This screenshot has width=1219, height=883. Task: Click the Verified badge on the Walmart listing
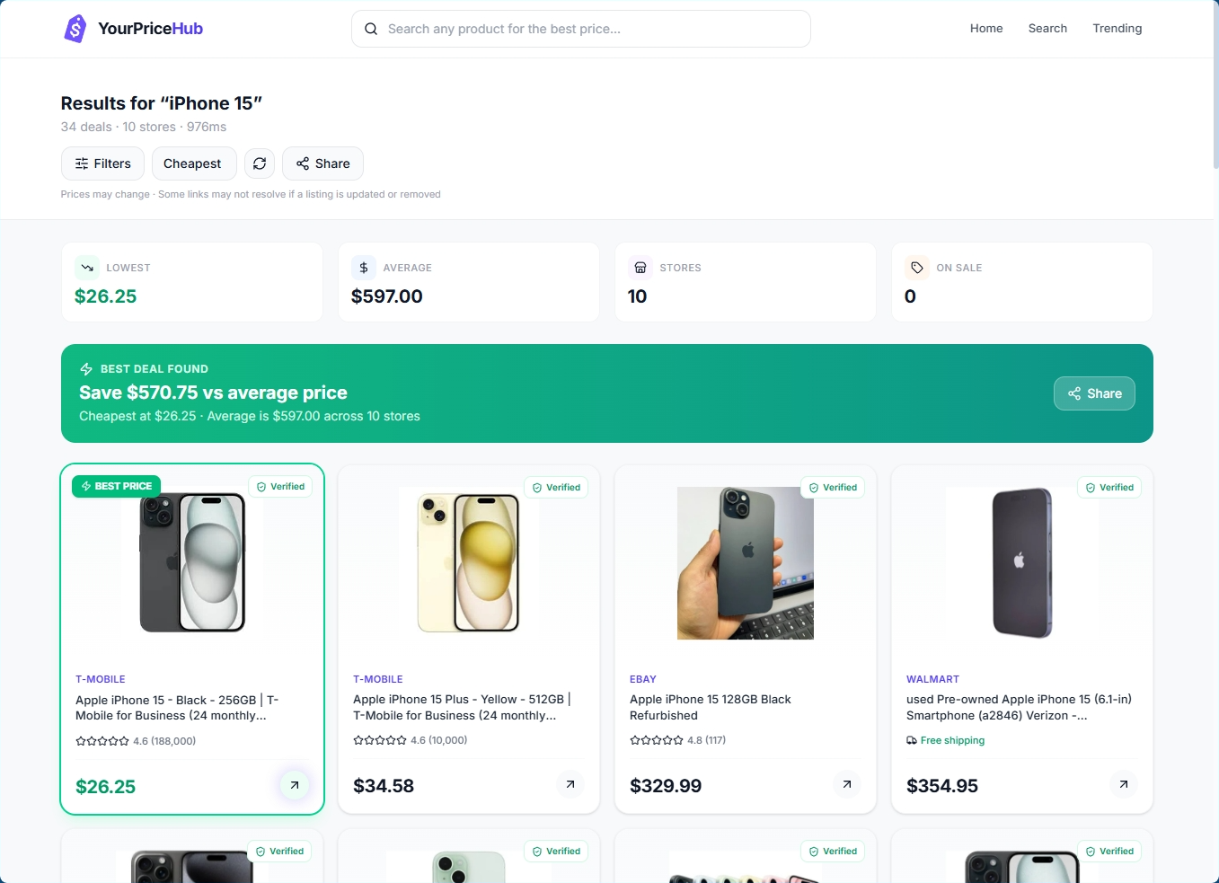coord(1109,487)
